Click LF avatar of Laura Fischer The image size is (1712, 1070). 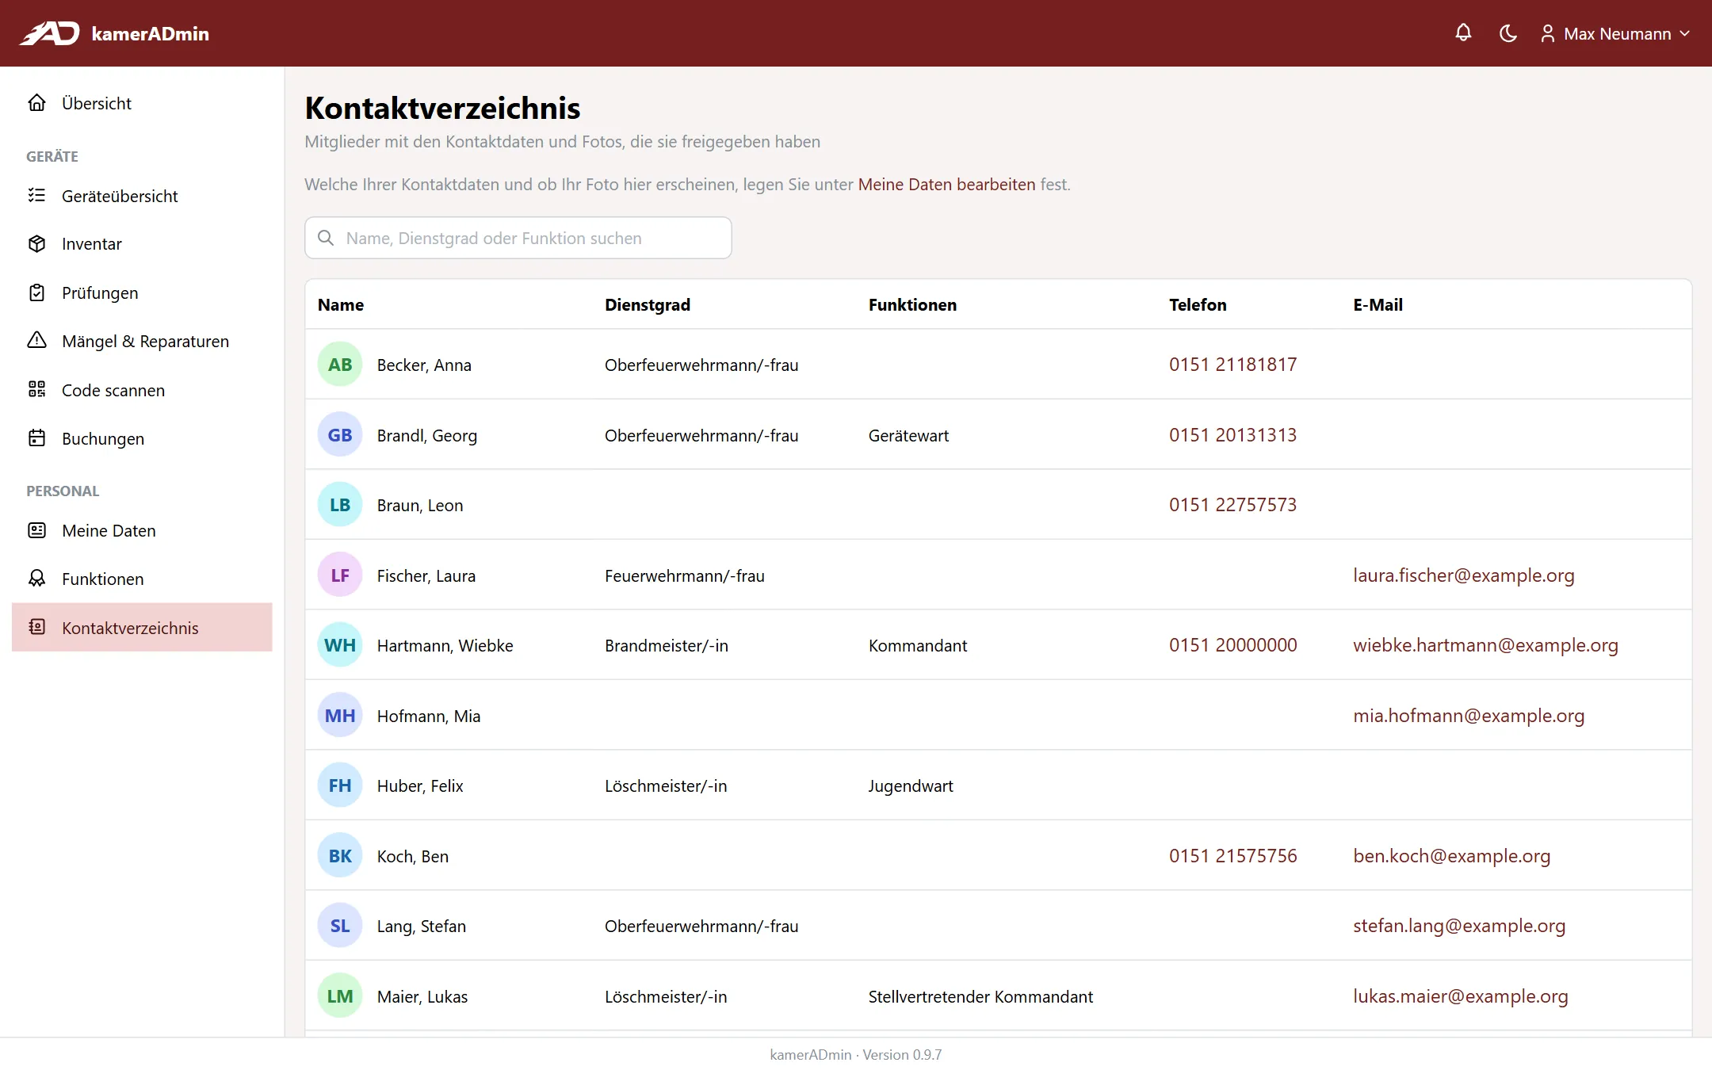point(340,575)
